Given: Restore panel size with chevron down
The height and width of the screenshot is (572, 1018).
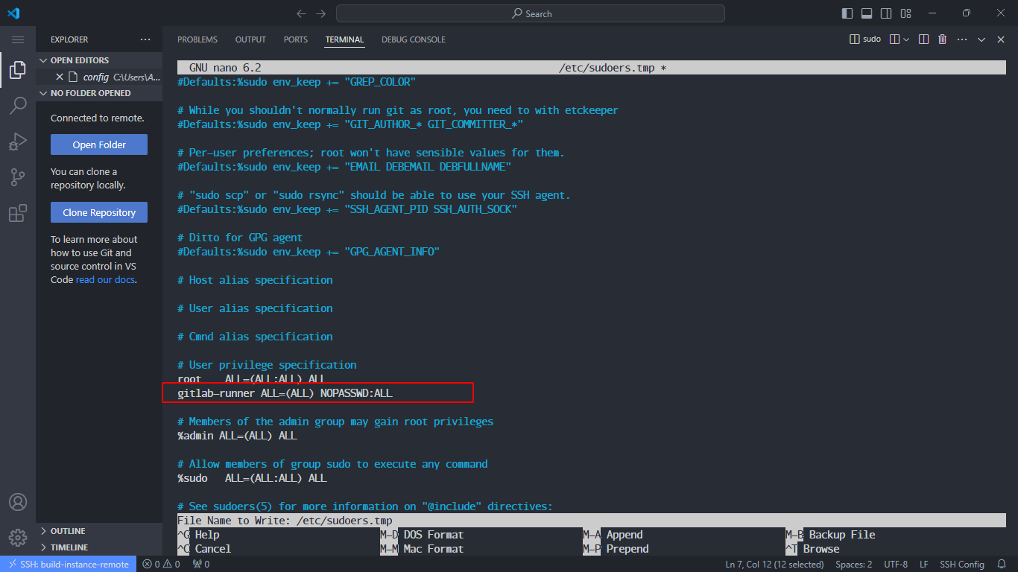Looking at the screenshot, I should tap(981, 39).
